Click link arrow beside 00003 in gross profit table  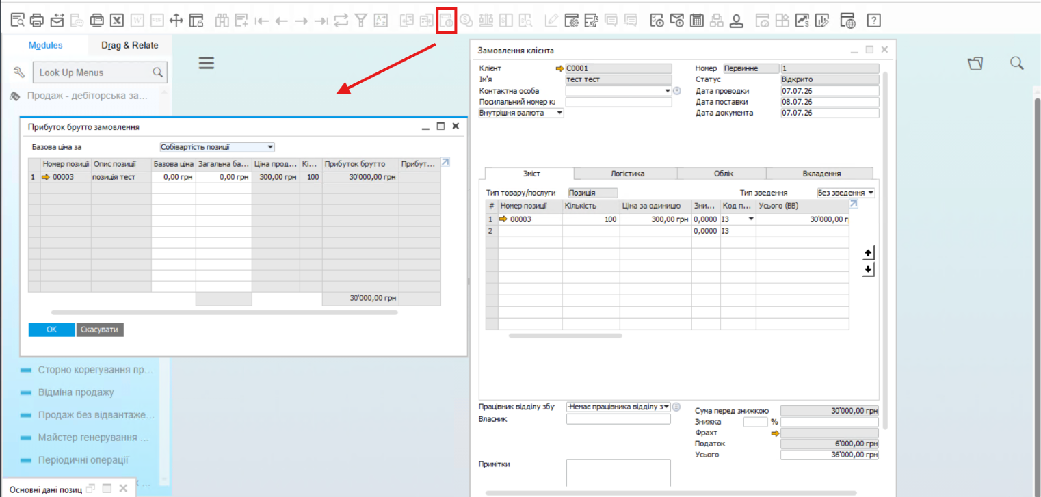pos(47,177)
